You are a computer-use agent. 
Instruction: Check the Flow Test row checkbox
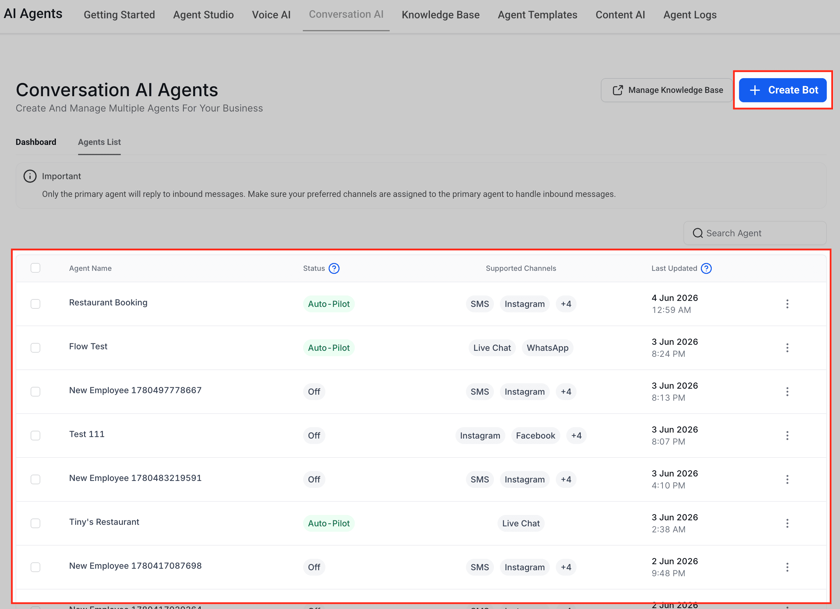point(35,348)
